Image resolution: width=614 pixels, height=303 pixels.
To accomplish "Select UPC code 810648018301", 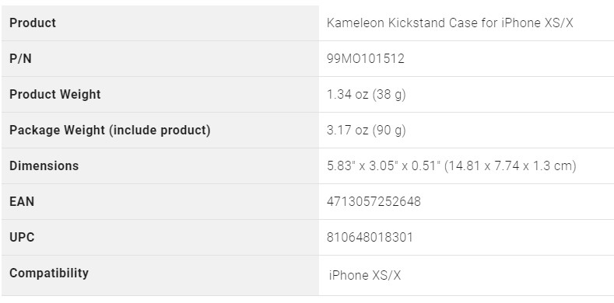I will 370,237.
